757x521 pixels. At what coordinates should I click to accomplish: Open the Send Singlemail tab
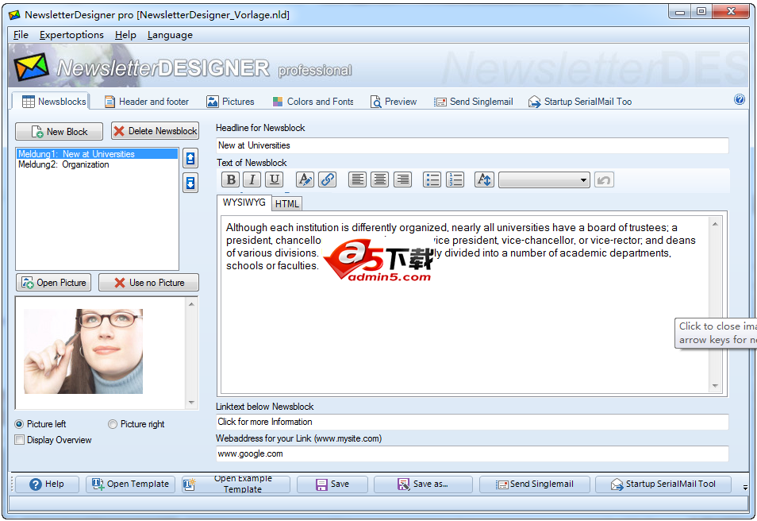click(474, 102)
